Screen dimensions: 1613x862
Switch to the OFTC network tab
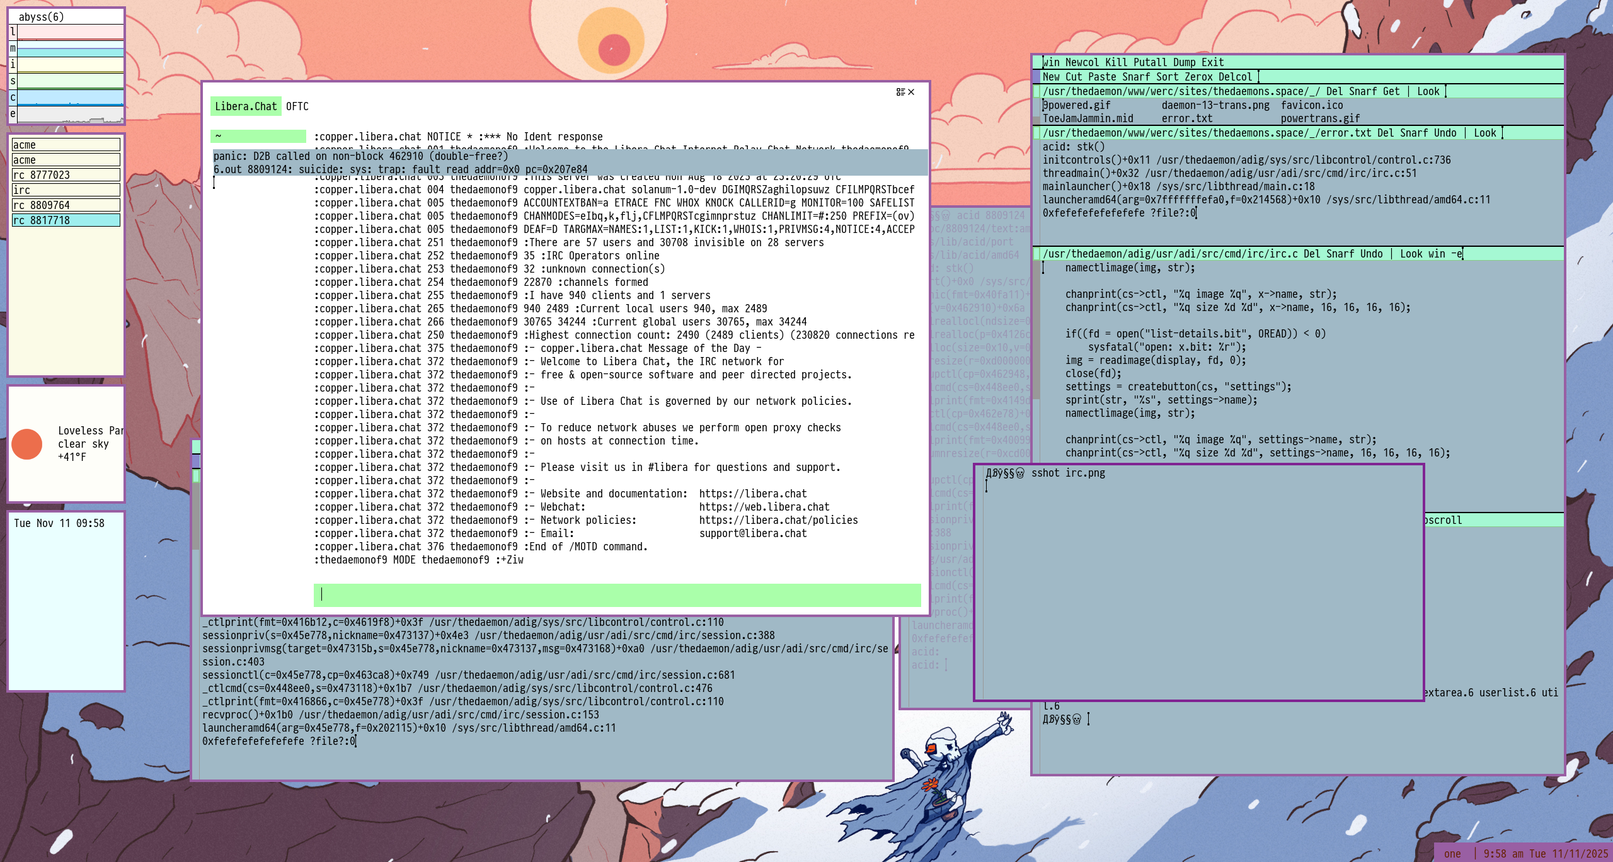[x=297, y=106]
